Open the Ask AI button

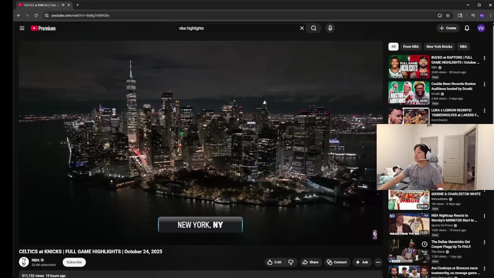pos(362,262)
